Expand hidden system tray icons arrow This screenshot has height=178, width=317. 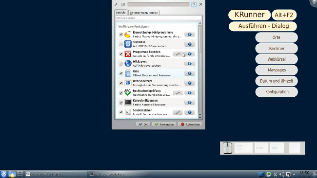[x=294, y=175]
